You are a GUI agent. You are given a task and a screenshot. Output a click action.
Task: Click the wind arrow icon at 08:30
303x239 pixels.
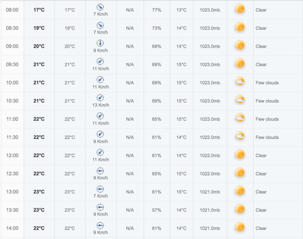click(100, 25)
